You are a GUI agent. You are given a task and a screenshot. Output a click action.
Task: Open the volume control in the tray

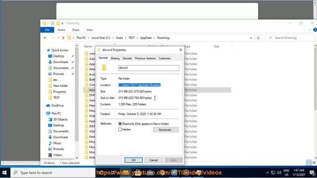click(x=279, y=173)
